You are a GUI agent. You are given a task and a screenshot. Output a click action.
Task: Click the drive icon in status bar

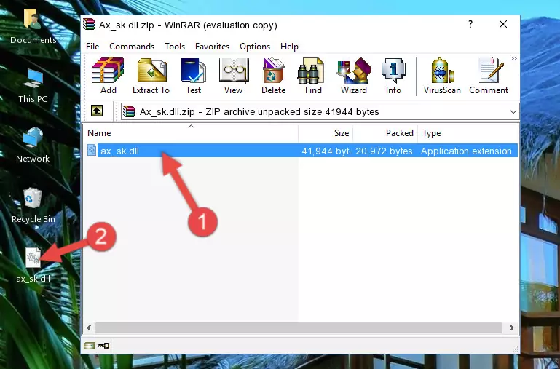(x=90, y=346)
